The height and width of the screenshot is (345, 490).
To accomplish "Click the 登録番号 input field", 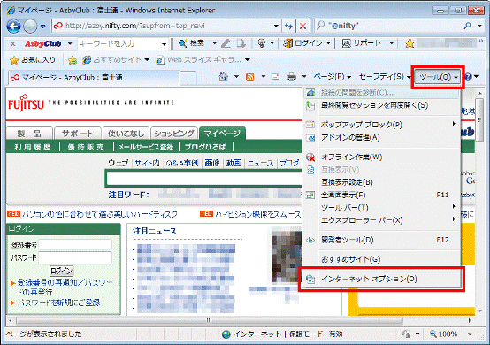I will pyautogui.click(x=75, y=245).
